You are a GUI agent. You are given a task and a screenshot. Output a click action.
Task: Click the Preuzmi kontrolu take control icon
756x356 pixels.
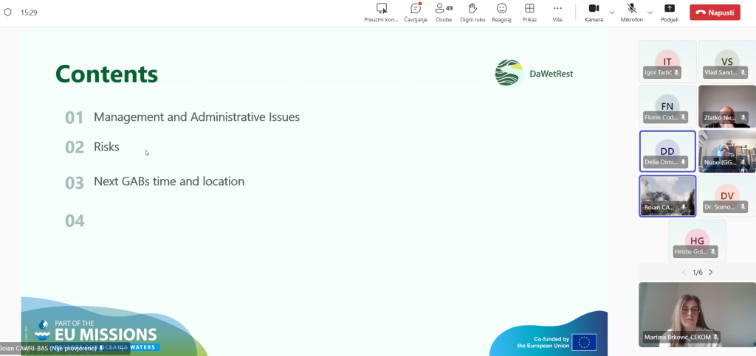[x=381, y=9]
